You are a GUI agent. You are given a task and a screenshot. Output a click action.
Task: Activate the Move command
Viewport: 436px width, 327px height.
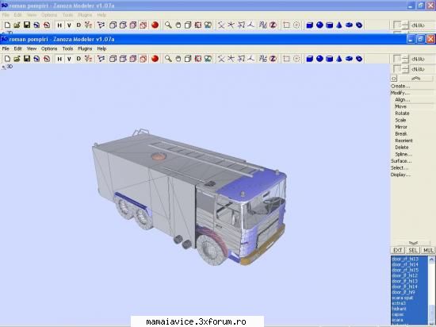point(400,106)
